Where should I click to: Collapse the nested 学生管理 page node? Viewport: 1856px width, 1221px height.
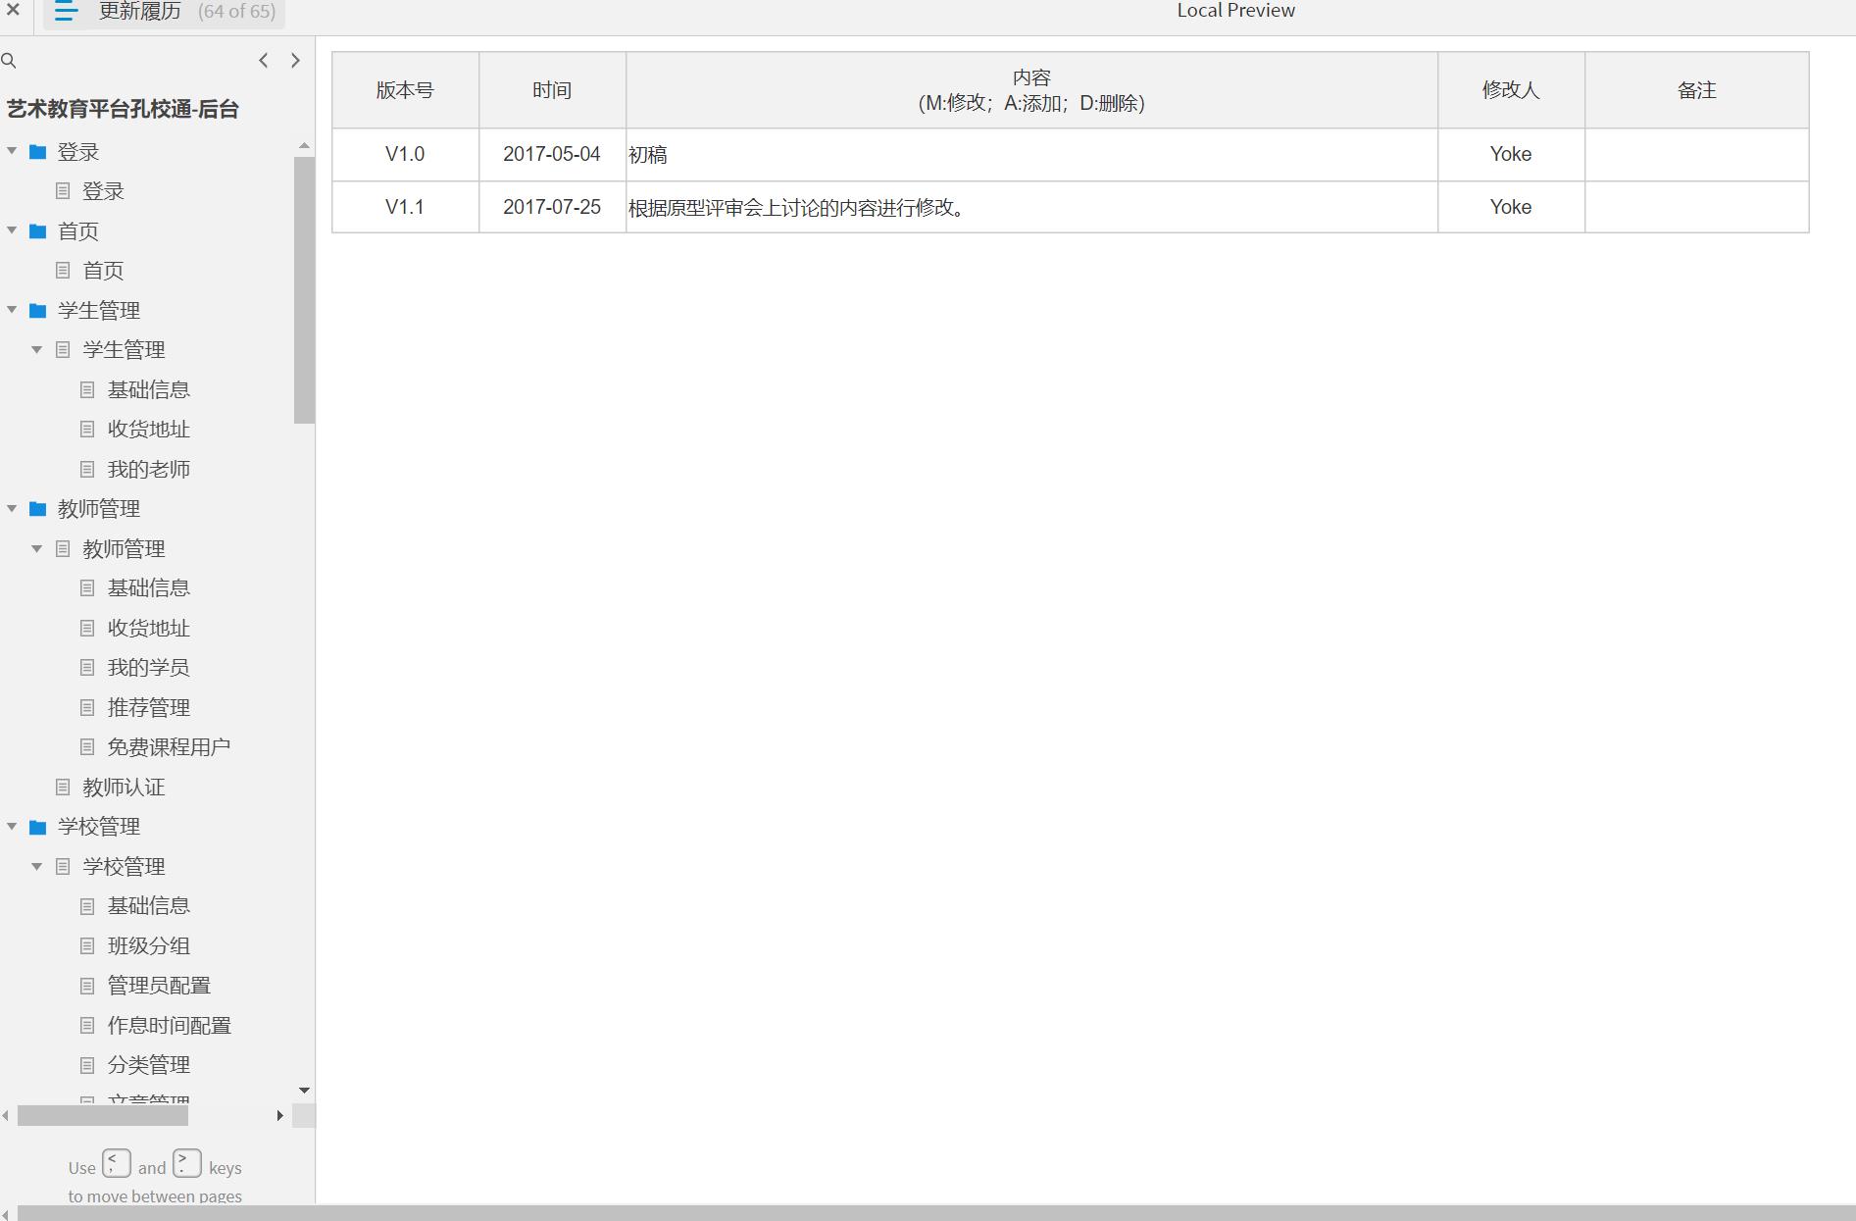pos(37,350)
